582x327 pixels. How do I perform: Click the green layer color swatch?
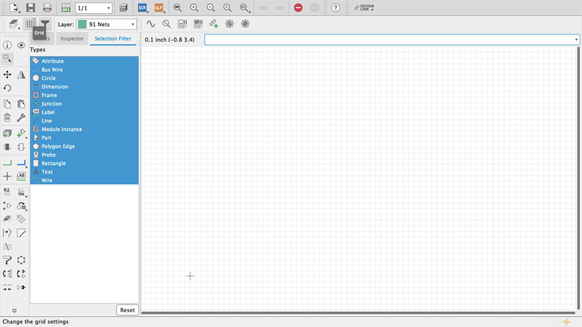[82, 25]
